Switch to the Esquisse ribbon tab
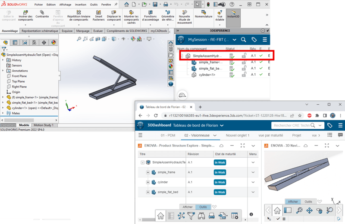Viewport: 345px width, 224px height. 67,31
